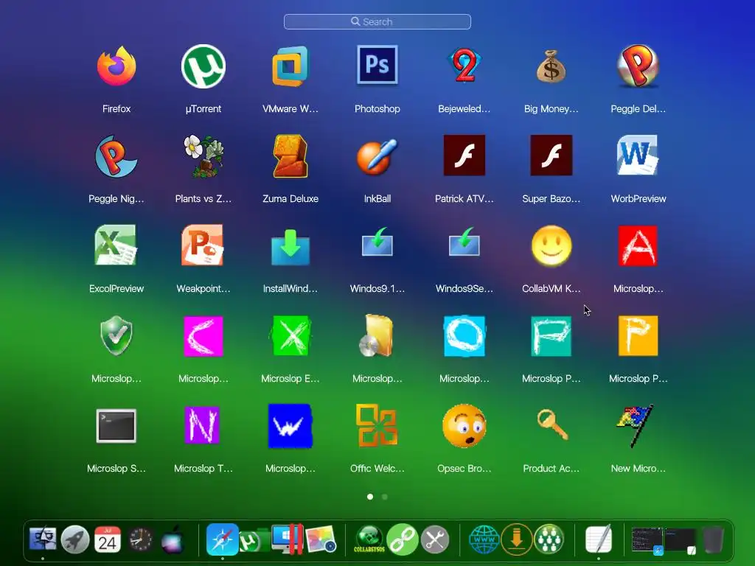
Task: Open Clock app in dock
Action: (x=140, y=539)
